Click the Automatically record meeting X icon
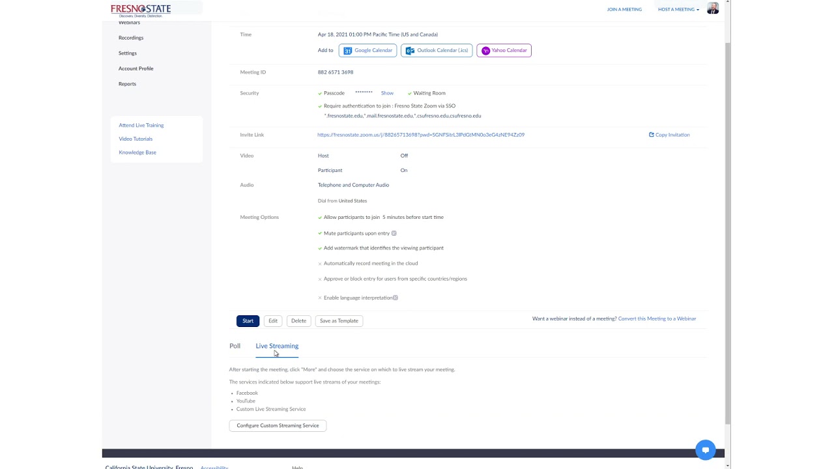The image size is (834, 469). pyautogui.click(x=320, y=264)
